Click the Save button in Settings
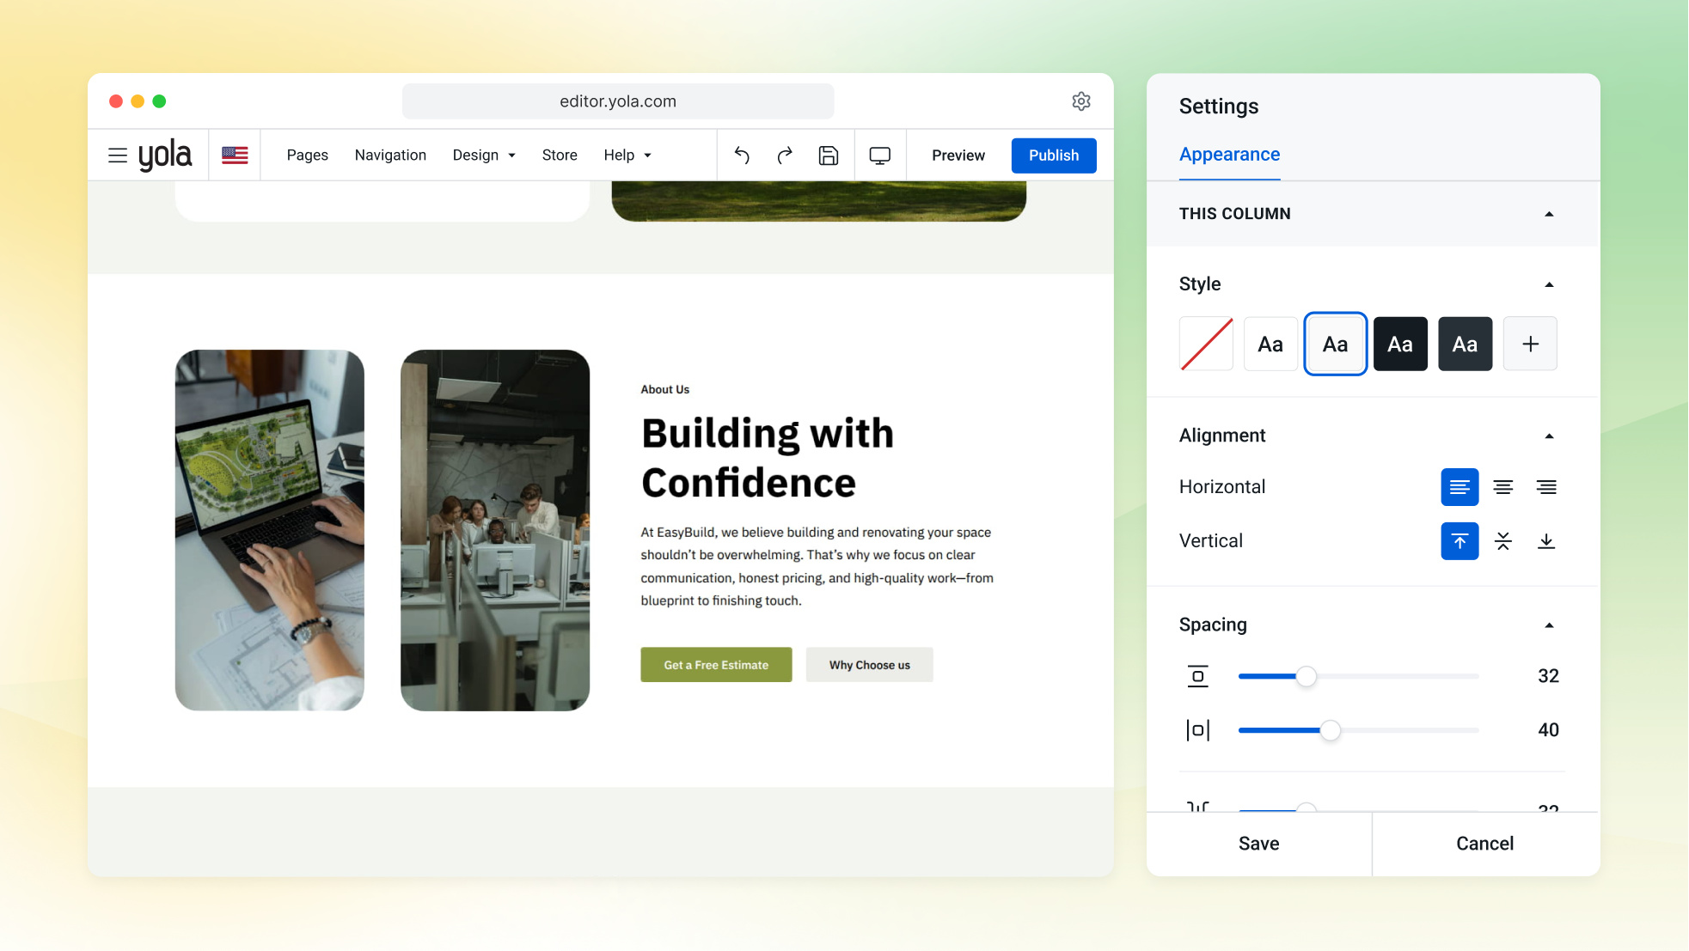 pyautogui.click(x=1259, y=844)
